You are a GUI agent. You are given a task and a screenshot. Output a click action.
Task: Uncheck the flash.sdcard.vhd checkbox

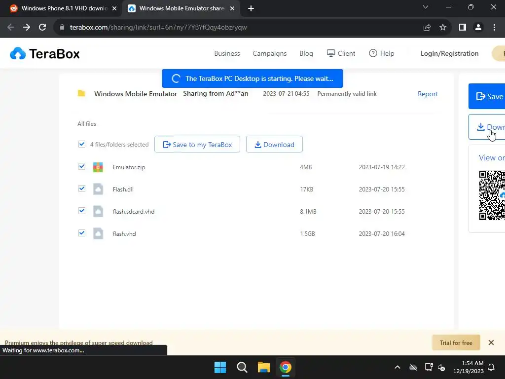tap(82, 211)
